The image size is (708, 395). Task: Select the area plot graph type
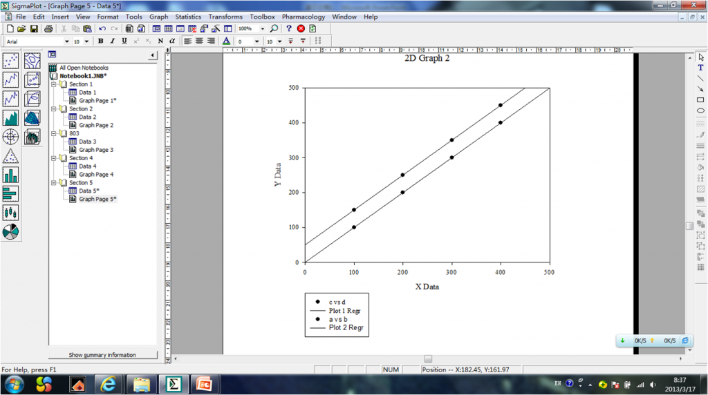[x=10, y=117]
